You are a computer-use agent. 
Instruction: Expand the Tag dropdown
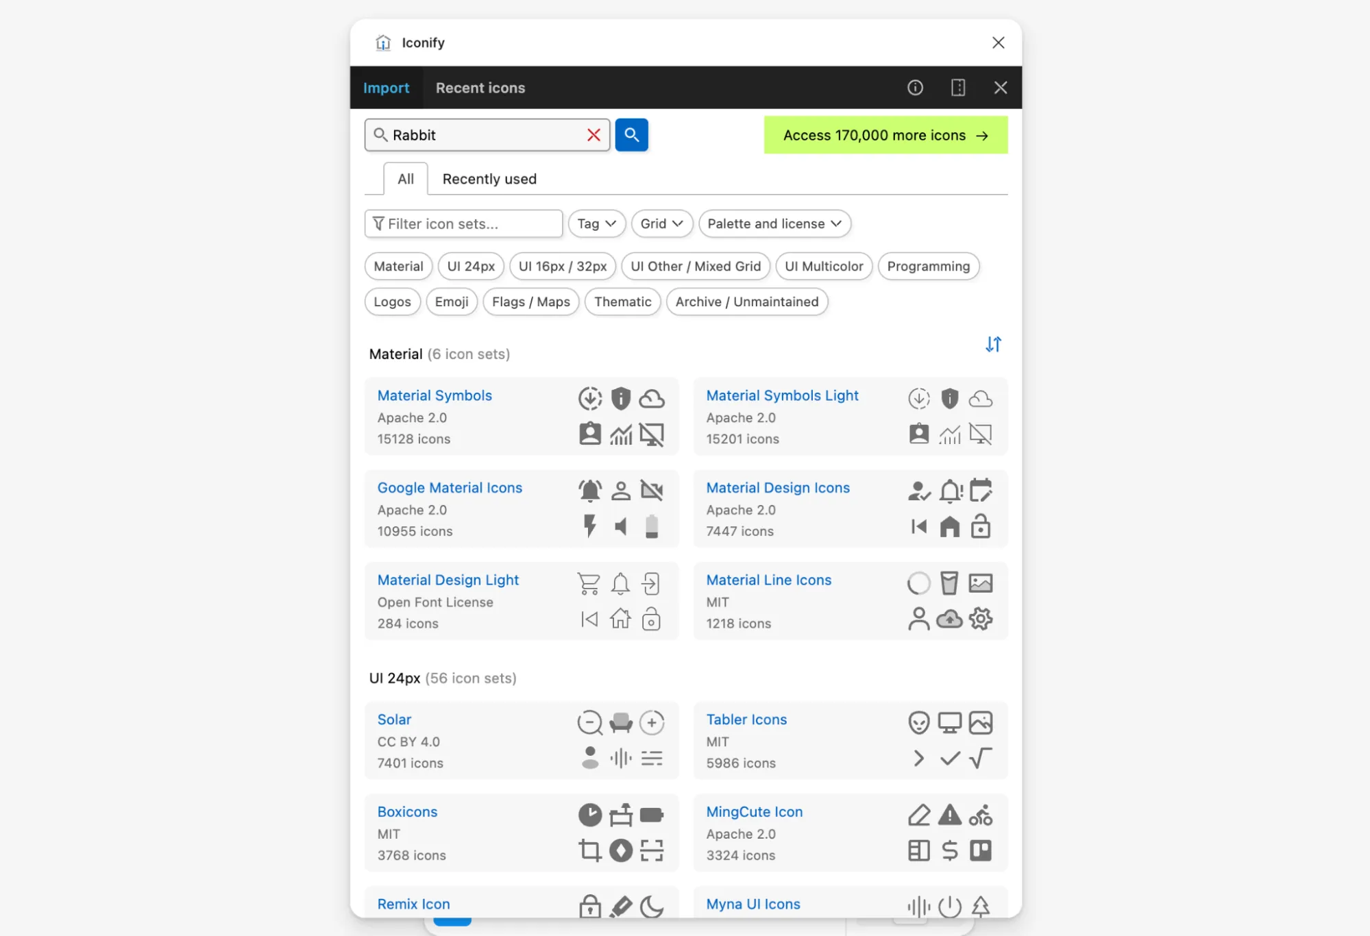(596, 223)
